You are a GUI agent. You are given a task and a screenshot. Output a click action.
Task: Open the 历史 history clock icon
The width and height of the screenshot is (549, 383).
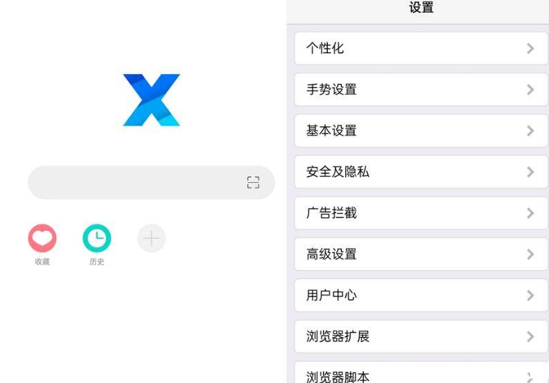click(96, 238)
